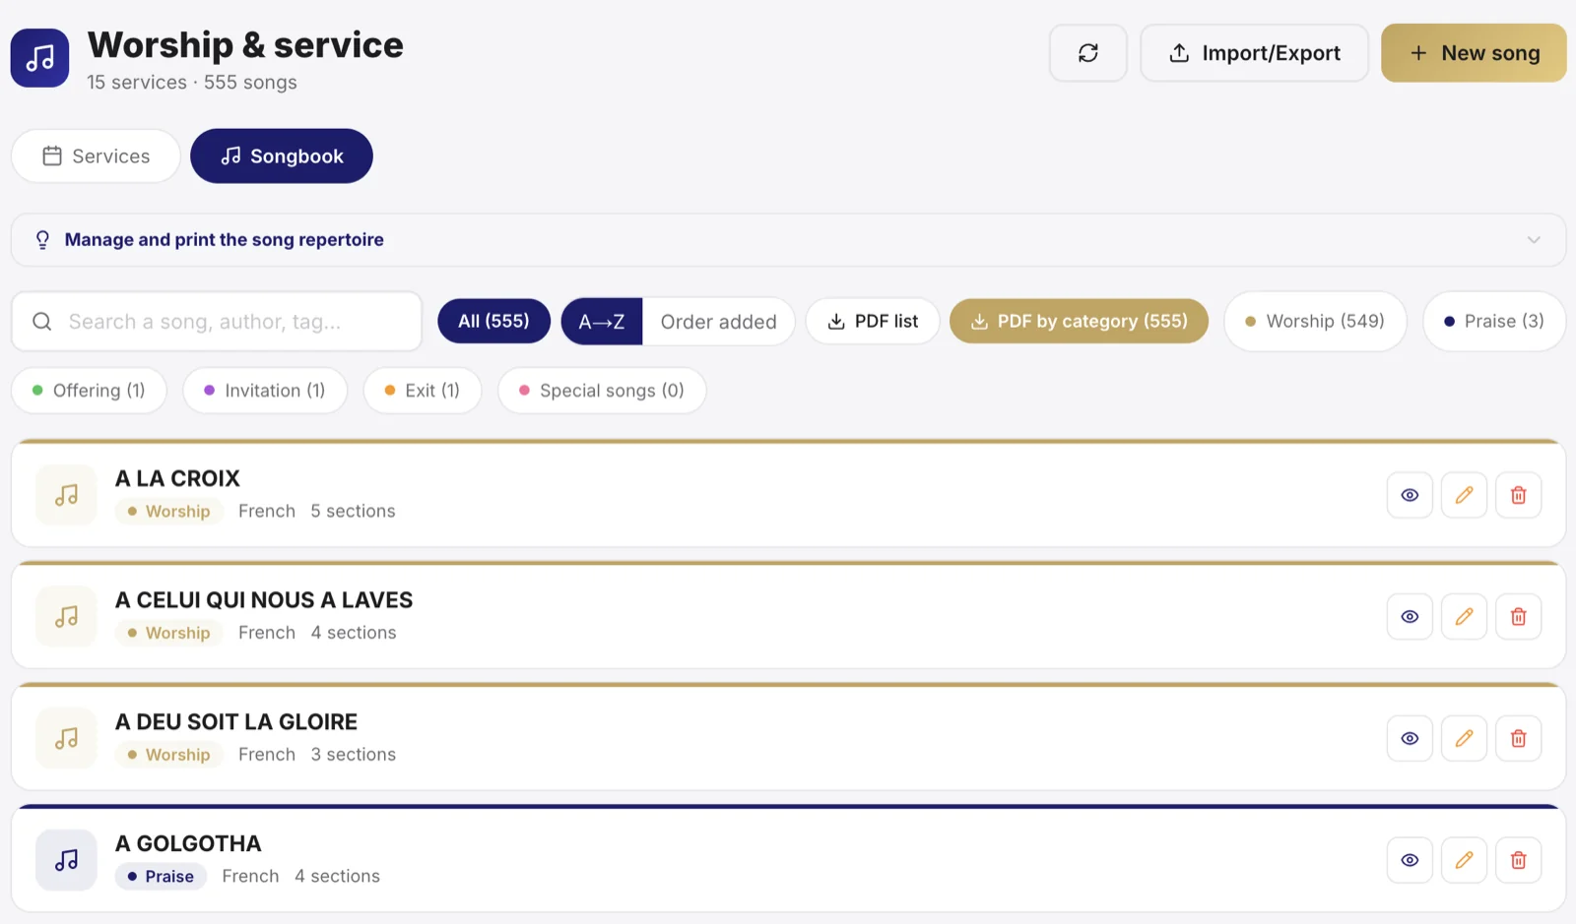Image resolution: width=1576 pixels, height=924 pixels.
Task: Open the Services tab
Action: [96, 156]
